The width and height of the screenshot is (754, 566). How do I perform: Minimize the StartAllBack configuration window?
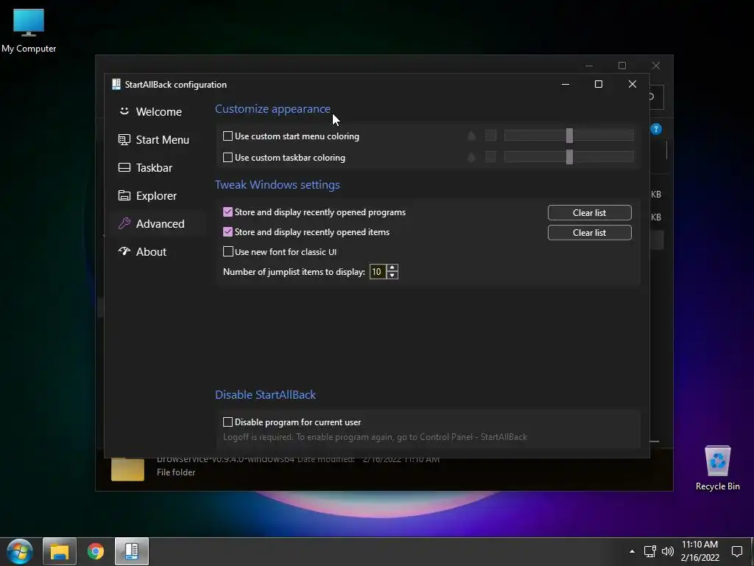pos(565,84)
